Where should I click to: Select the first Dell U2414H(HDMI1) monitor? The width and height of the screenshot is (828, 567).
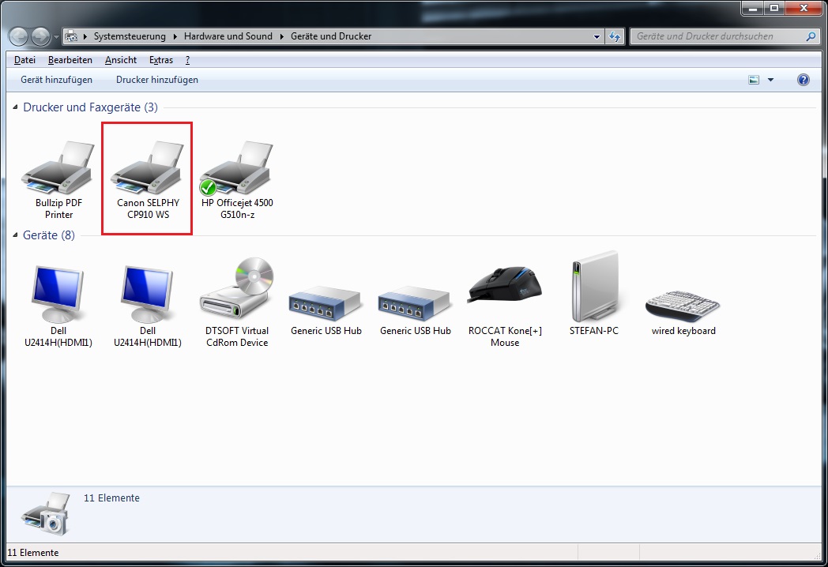[58, 306]
